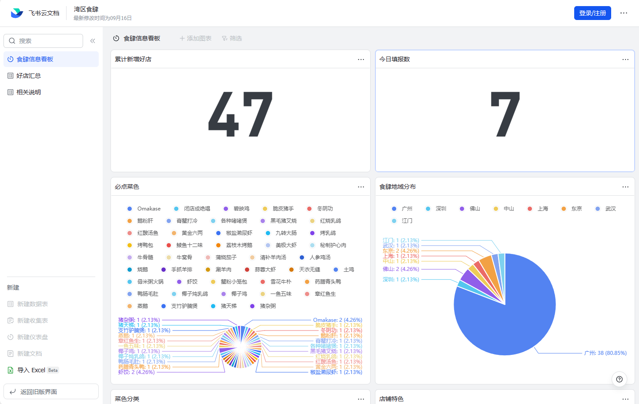Open the 食肆地域分布 card options menu
639x404 pixels.
pyautogui.click(x=626, y=187)
